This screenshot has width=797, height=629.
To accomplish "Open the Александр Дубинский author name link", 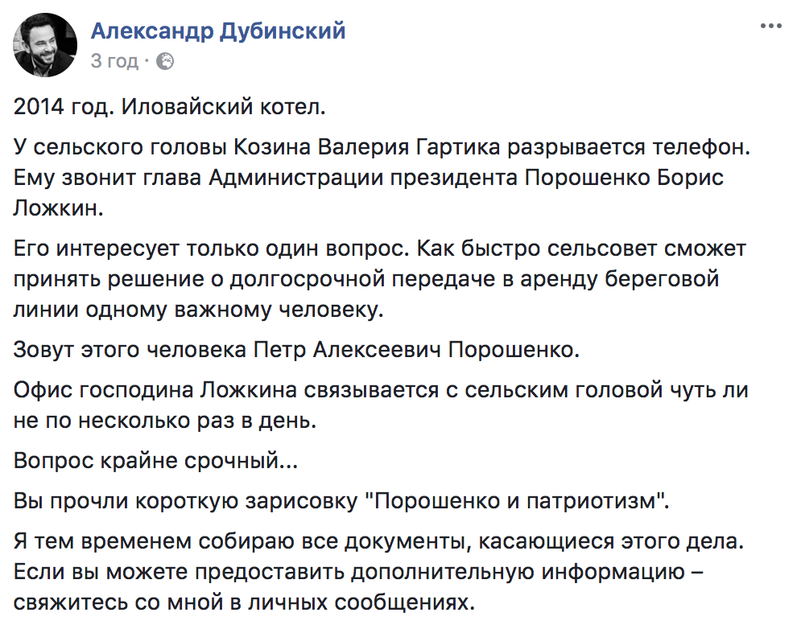I will tap(218, 31).
